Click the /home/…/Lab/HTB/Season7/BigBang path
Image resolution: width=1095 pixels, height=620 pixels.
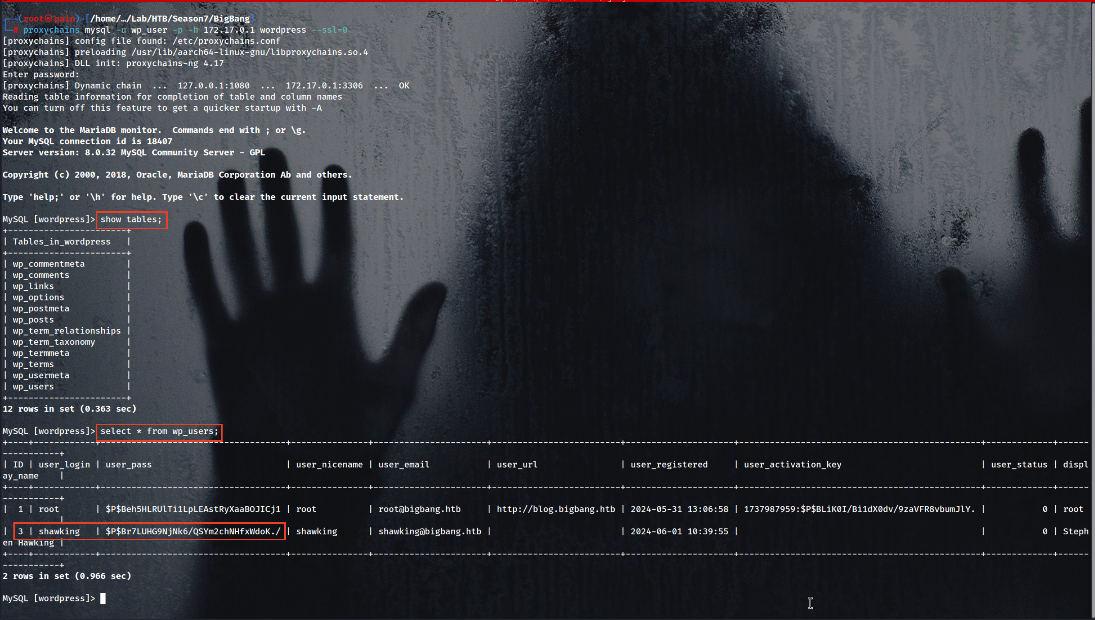[170, 19]
